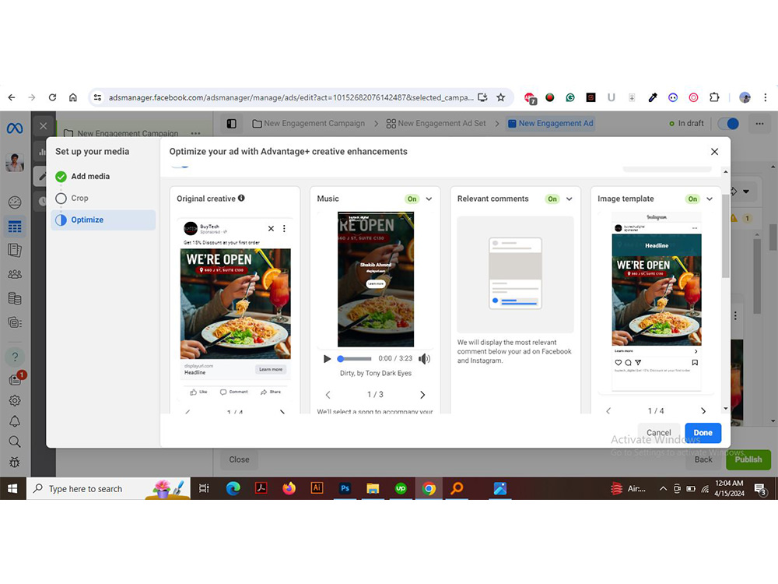778x584 pixels.
Task: Open New Engagement Ad breadcrumb
Action: point(550,124)
